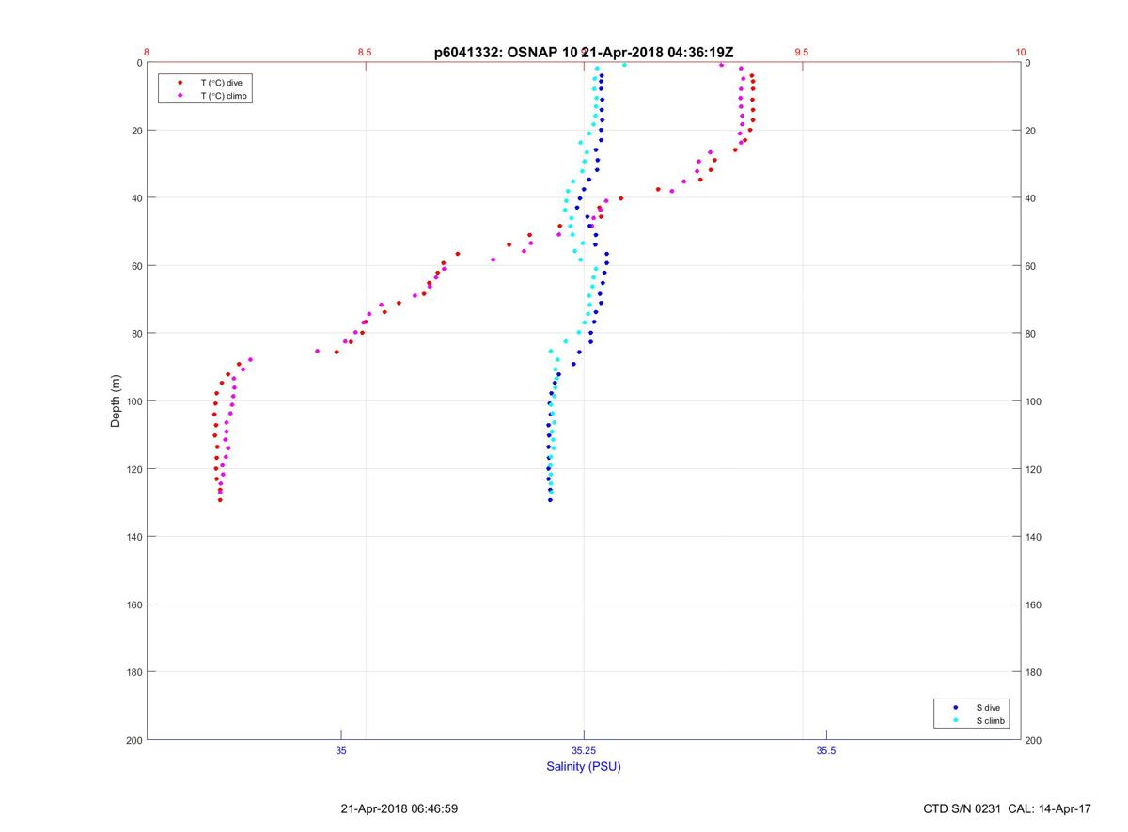Select the 'T (°C) climb' legend label
Image resolution: width=1128 pixels, height=832 pixels.
[225, 96]
